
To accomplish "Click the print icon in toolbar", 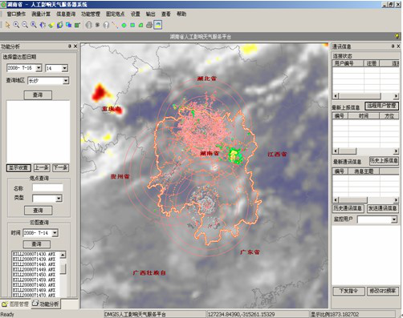I will 149,25.
